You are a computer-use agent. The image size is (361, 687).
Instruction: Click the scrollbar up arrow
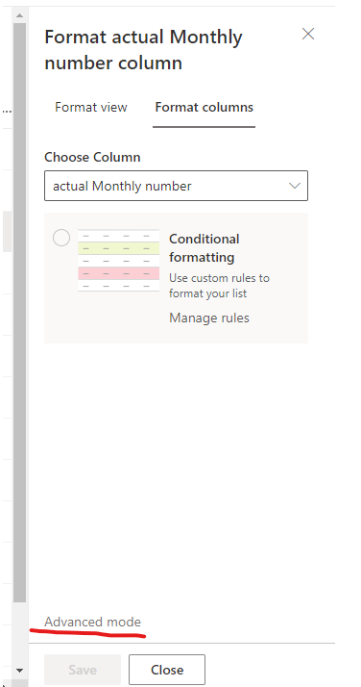click(x=19, y=15)
